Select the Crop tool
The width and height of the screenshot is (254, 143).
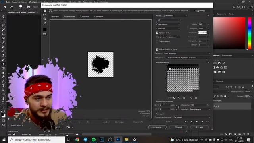coord(3,34)
